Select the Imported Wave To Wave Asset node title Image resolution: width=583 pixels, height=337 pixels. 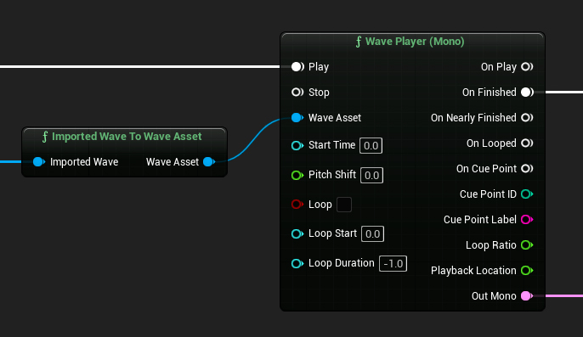[x=122, y=137]
